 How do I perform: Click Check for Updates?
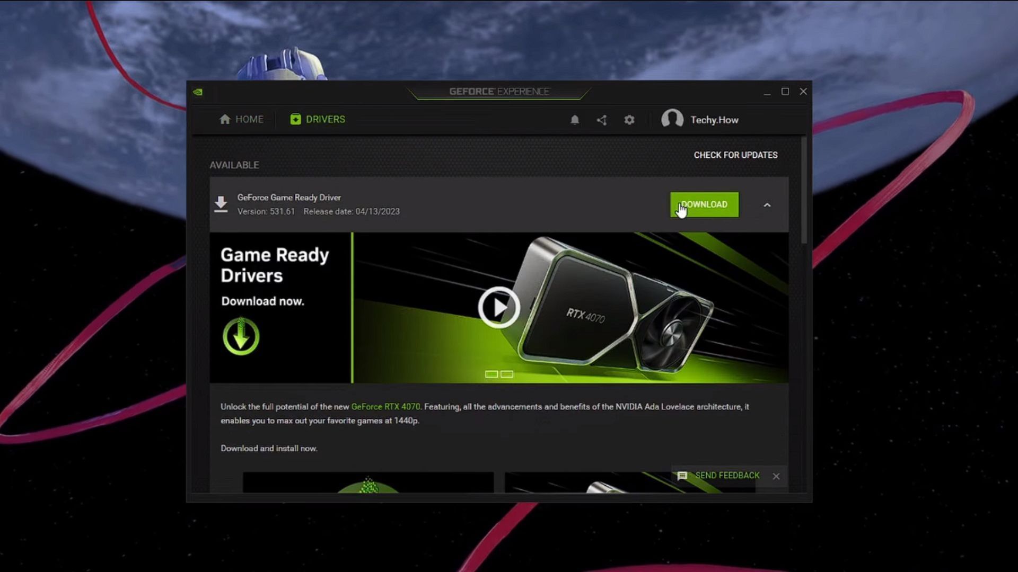[x=736, y=155]
